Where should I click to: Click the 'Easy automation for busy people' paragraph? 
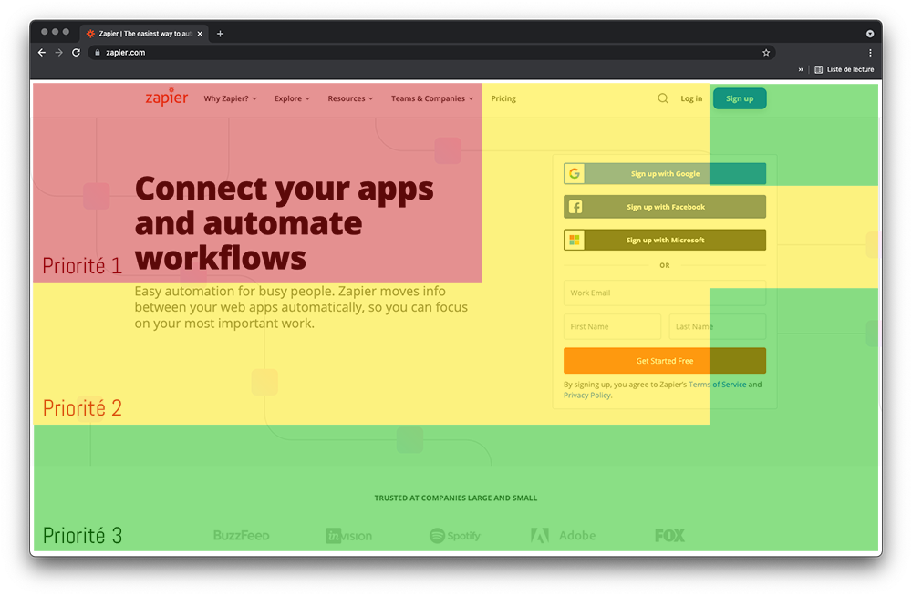301,307
